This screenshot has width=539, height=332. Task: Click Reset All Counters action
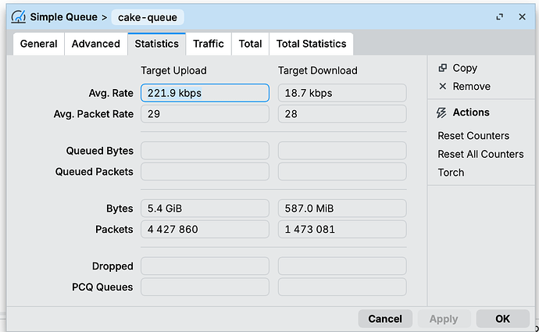coord(480,154)
